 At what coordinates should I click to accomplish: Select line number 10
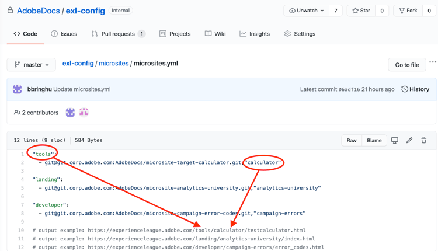[21, 231]
